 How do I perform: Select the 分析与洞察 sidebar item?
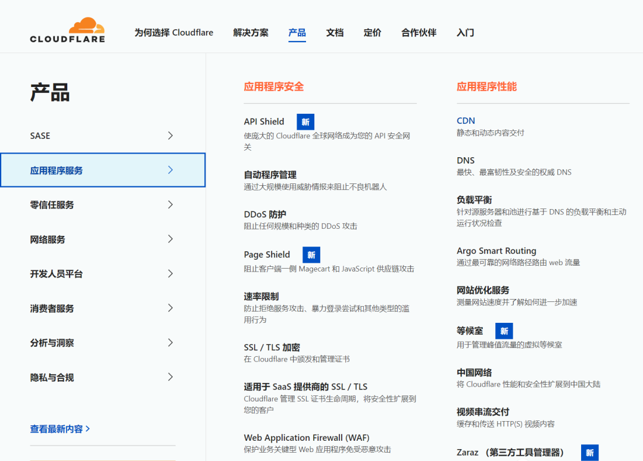[102, 342]
